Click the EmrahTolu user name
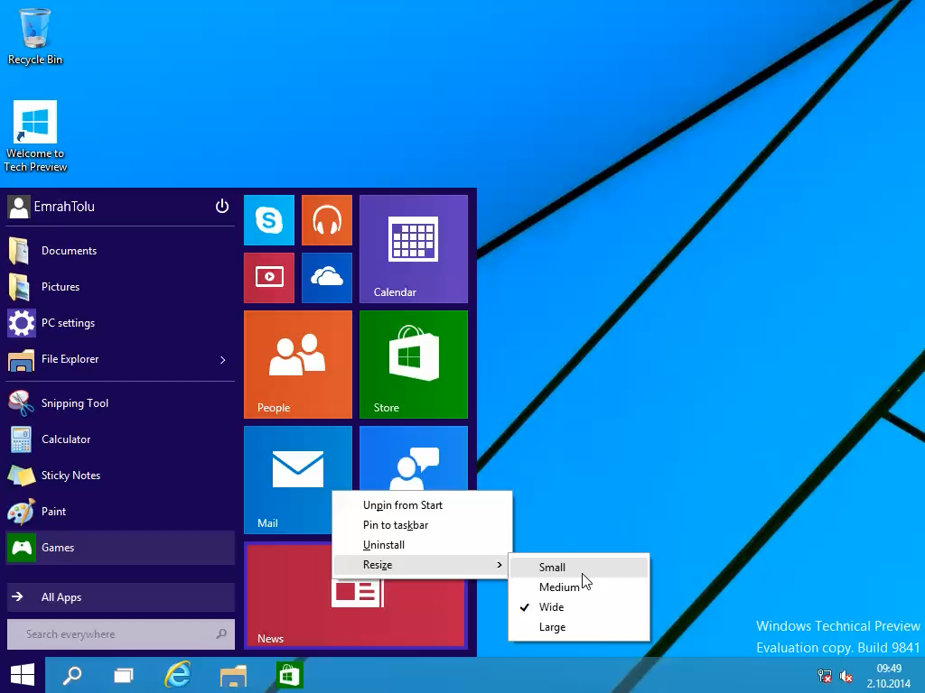The height and width of the screenshot is (693, 925). pos(64,207)
